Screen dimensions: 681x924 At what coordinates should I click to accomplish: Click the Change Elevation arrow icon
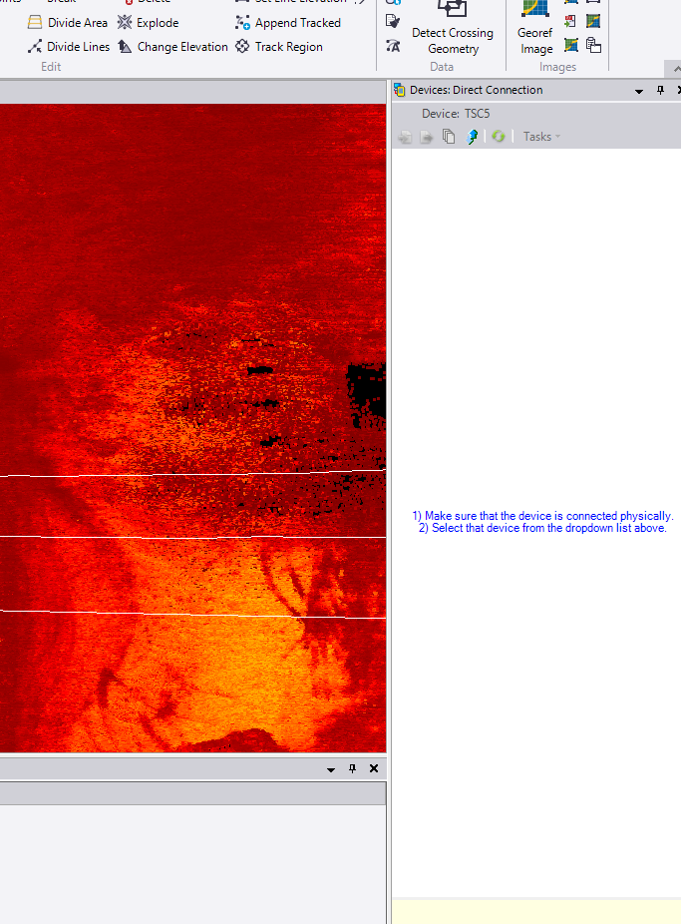[x=125, y=47]
